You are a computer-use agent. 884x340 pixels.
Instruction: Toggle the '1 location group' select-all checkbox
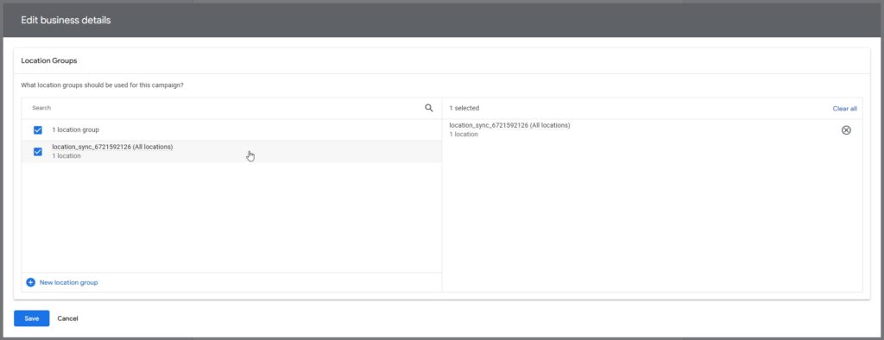[38, 129]
